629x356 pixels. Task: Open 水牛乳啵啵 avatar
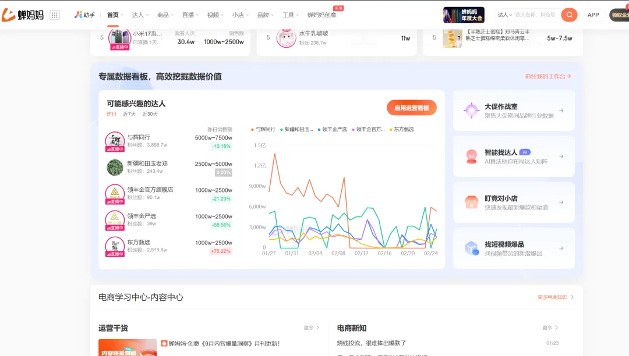(x=286, y=38)
